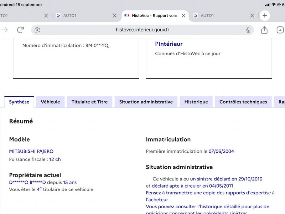Switch to the rightmost AUTO1 browser tab
285x214 pixels.
tap(220, 16)
